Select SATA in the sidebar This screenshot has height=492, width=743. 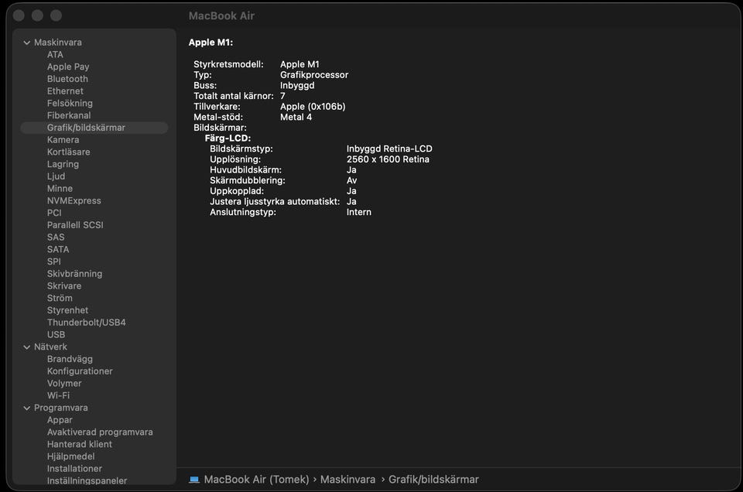point(58,250)
